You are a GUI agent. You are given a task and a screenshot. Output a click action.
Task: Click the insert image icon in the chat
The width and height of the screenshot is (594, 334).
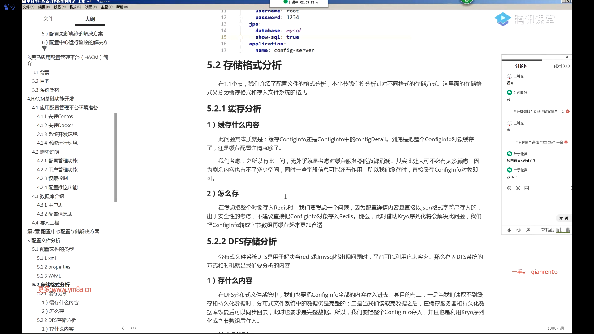(x=527, y=188)
